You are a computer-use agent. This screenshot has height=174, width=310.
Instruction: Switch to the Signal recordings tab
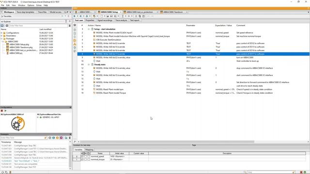point(105,20)
